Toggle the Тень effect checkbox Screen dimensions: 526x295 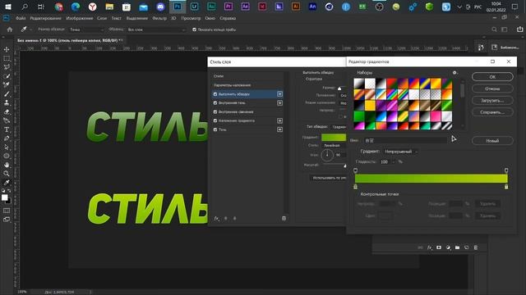click(215, 129)
